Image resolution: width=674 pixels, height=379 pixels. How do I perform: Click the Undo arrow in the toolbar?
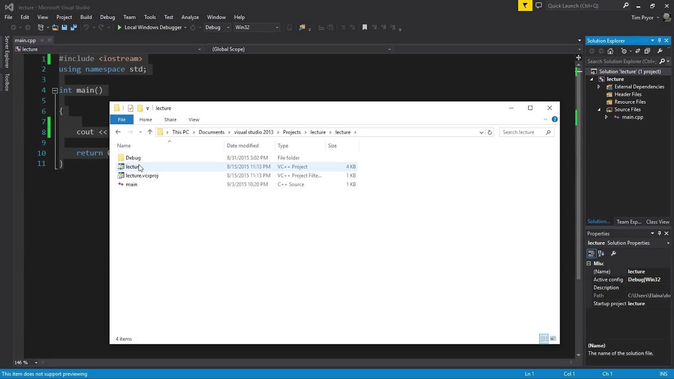click(x=86, y=27)
